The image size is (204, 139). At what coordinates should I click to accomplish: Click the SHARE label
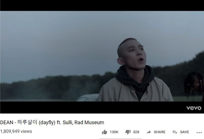160,132
